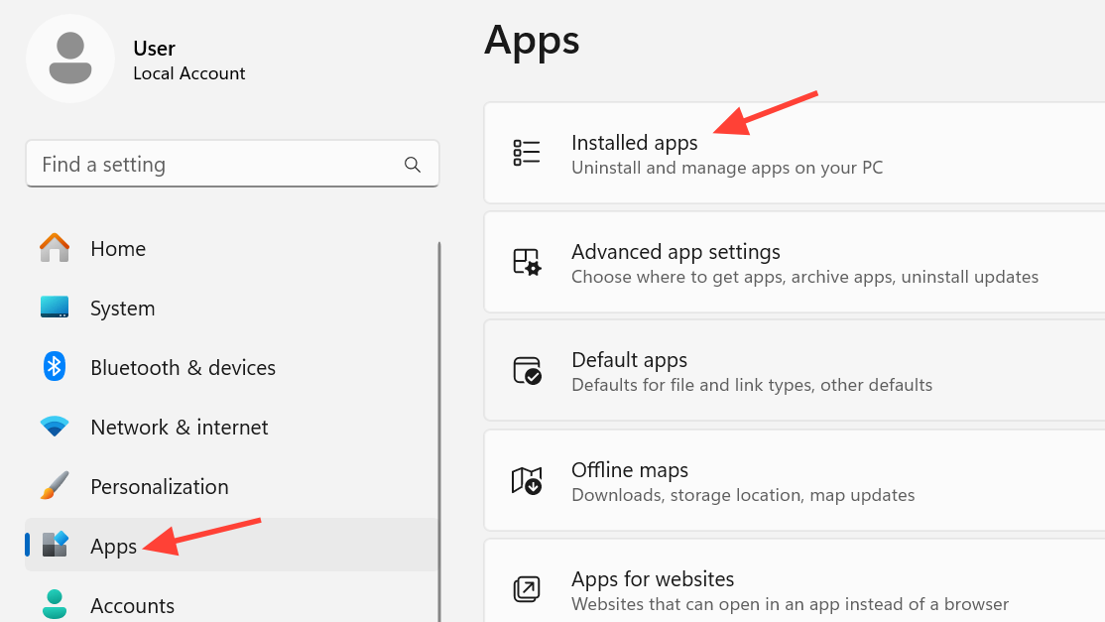Click the Home house icon
This screenshot has width=1105, height=622.
pyautogui.click(x=55, y=249)
